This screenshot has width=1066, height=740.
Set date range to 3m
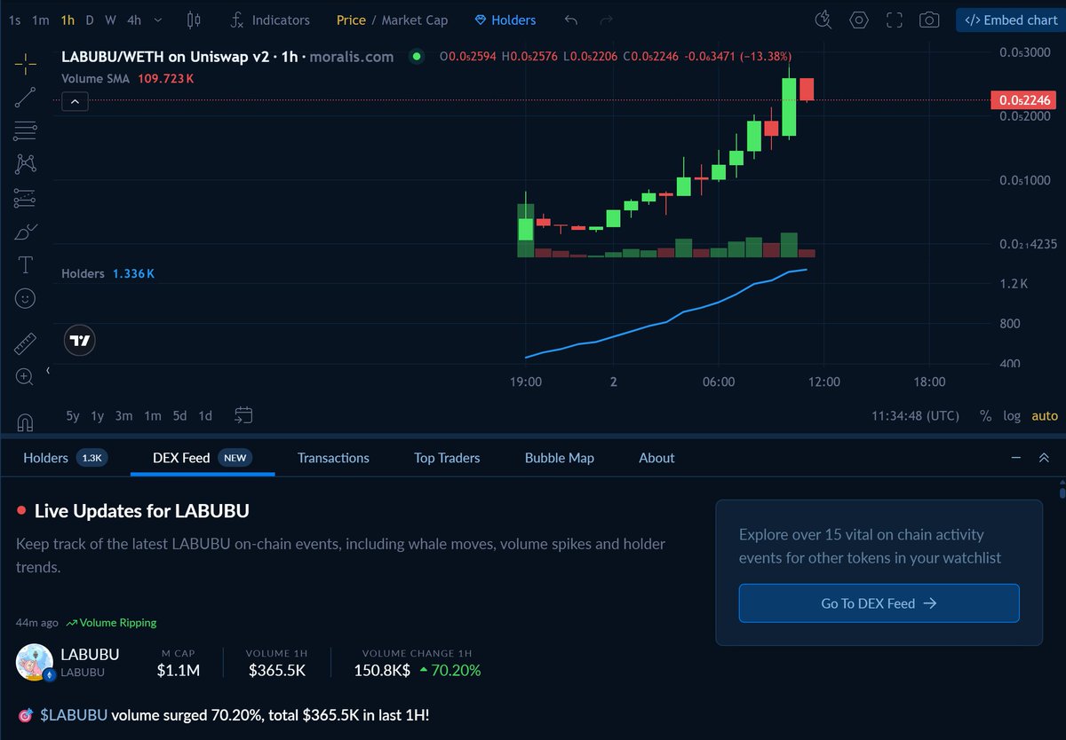tap(123, 415)
